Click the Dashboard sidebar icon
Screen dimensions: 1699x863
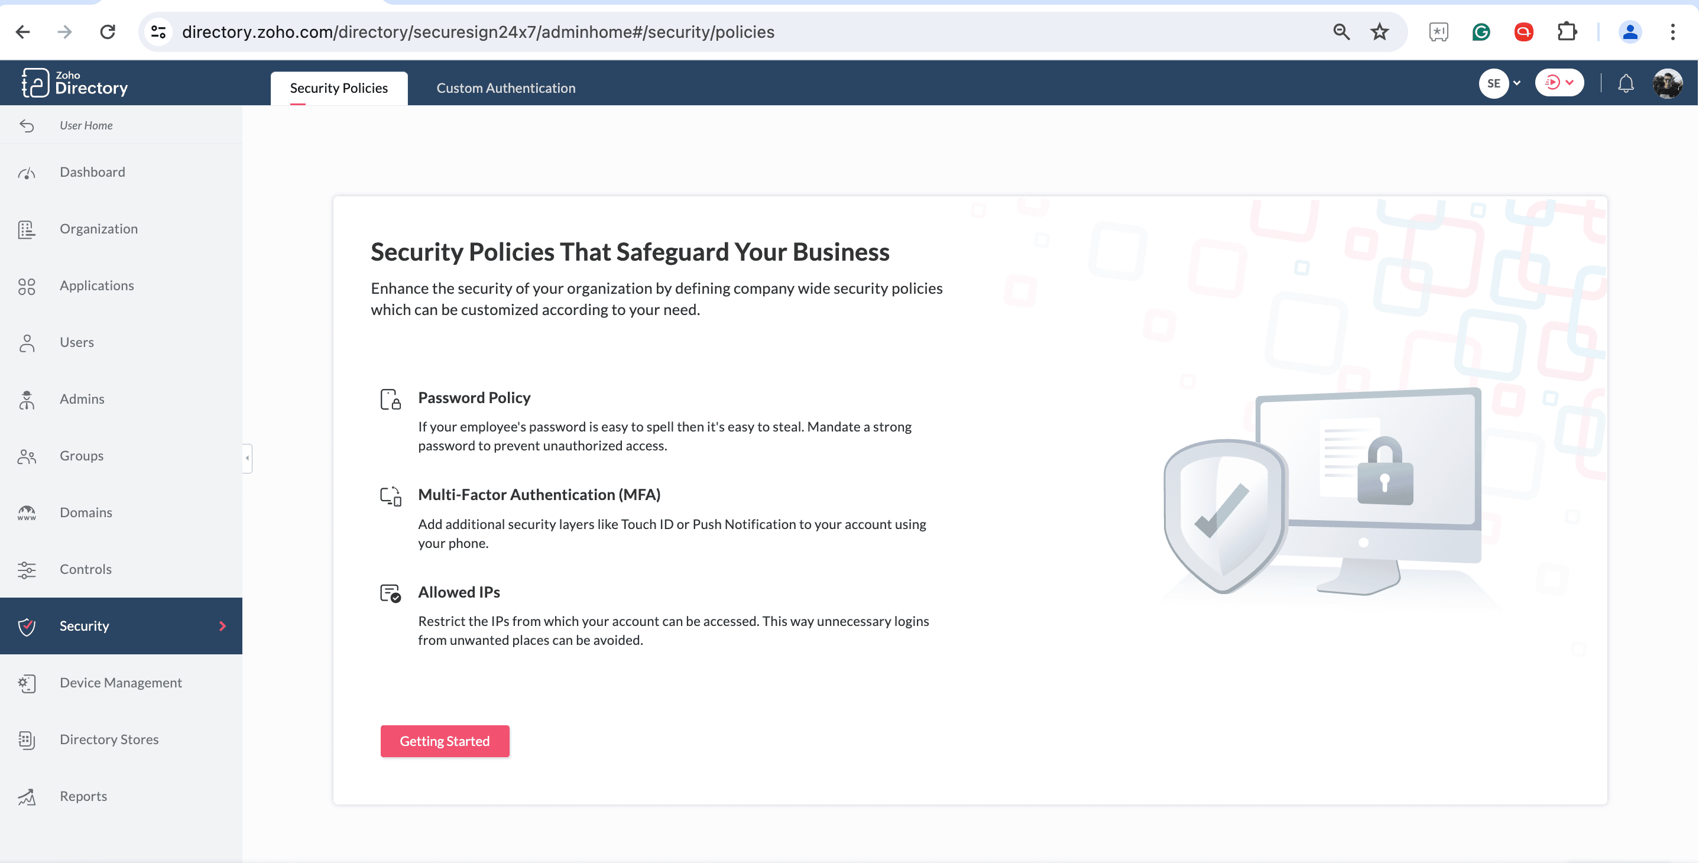pos(27,173)
